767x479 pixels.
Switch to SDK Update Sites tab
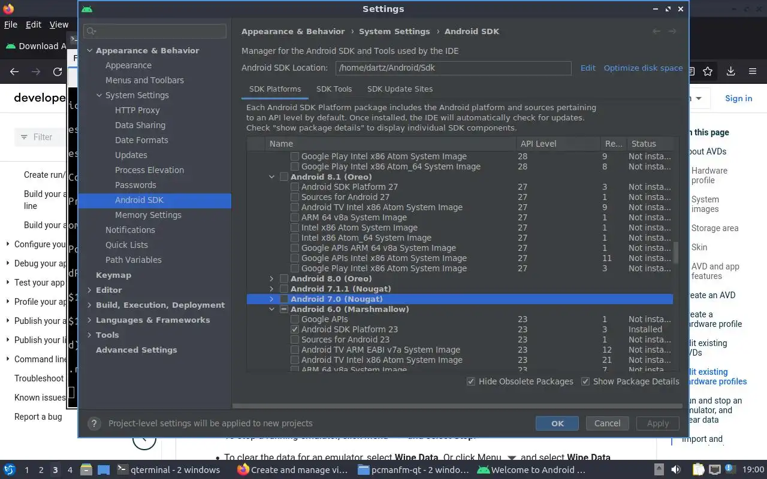point(400,89)
